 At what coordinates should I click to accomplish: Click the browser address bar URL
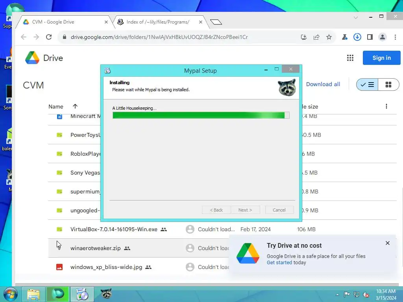159,37
